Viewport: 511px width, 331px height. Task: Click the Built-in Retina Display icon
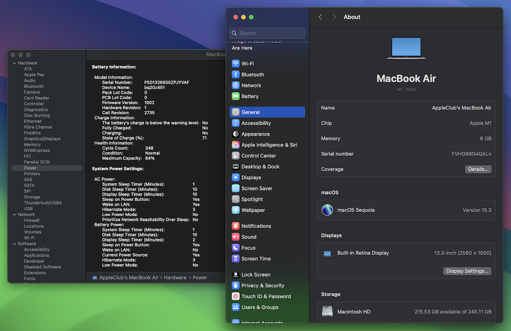(x=327, y=254)
